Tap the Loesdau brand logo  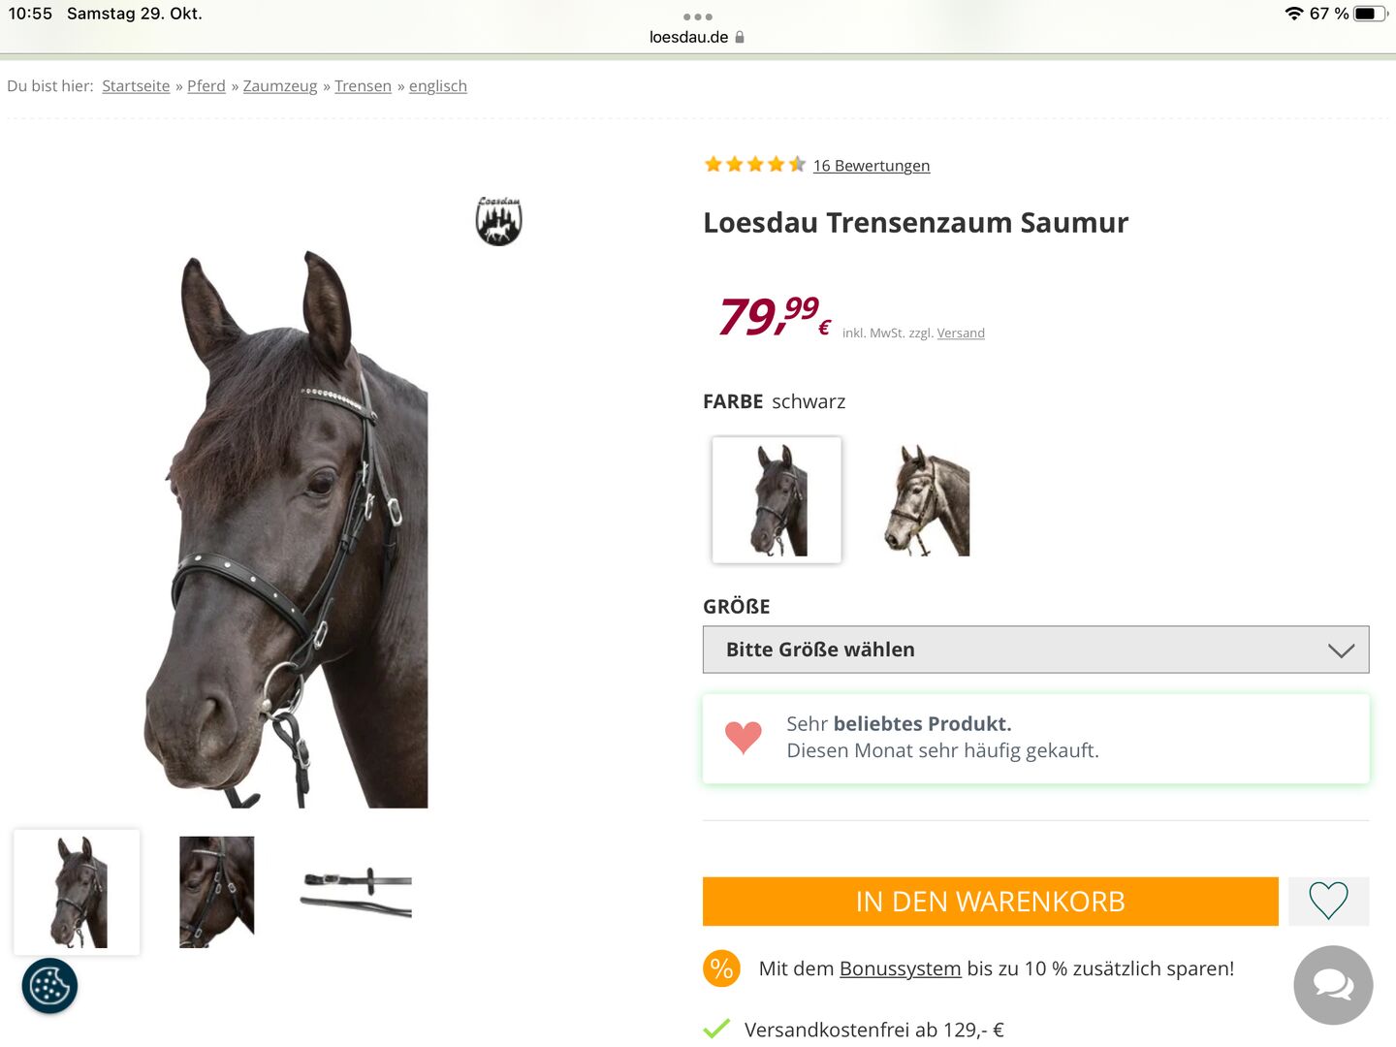click(x=498, y=221)
